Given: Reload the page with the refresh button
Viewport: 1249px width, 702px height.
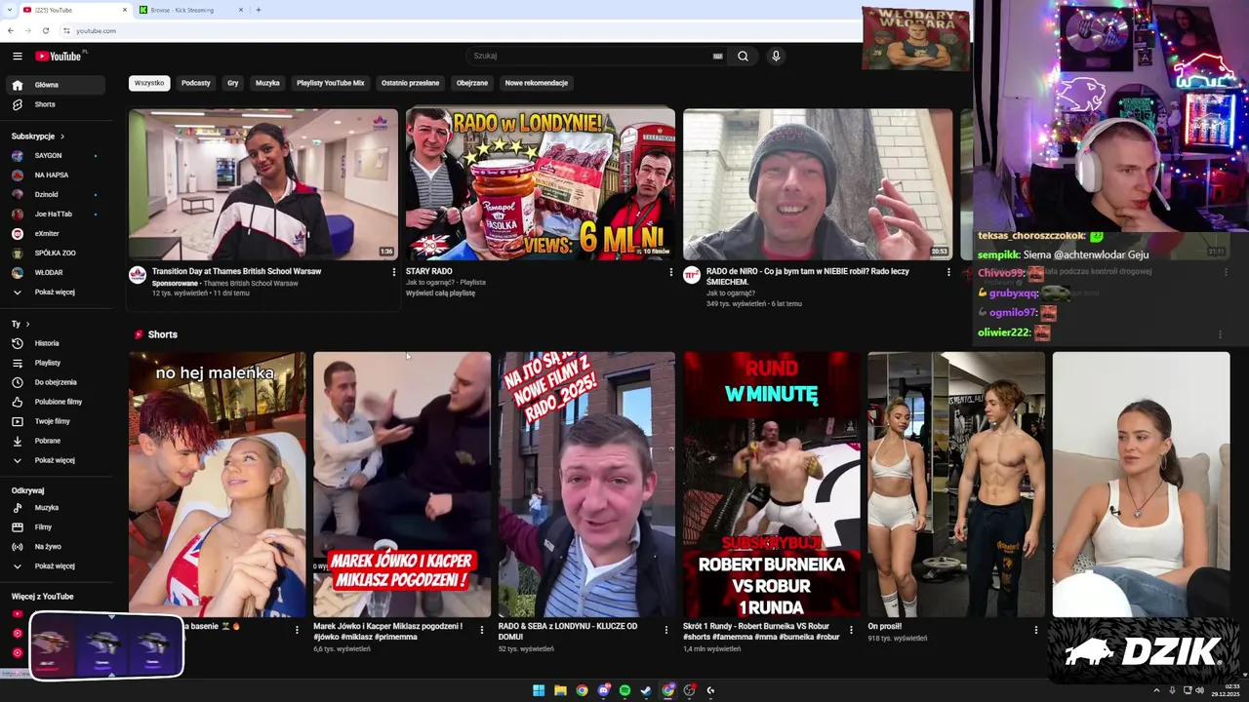Looking at the screenshot, I should click(45, 30).
